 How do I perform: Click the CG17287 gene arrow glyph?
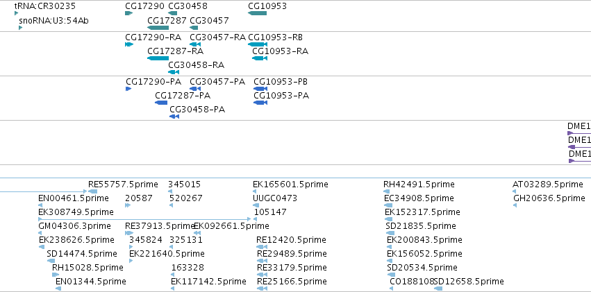point(158,28)
